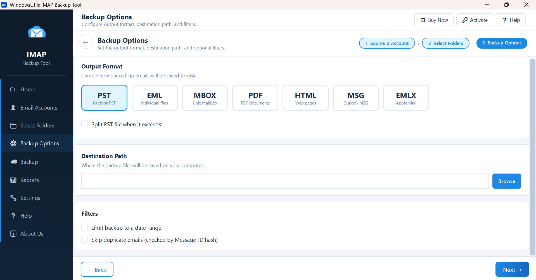Viewport: 536px width, 280px height.
Task: Go to step 1 Source & Account
Action: 387,43
